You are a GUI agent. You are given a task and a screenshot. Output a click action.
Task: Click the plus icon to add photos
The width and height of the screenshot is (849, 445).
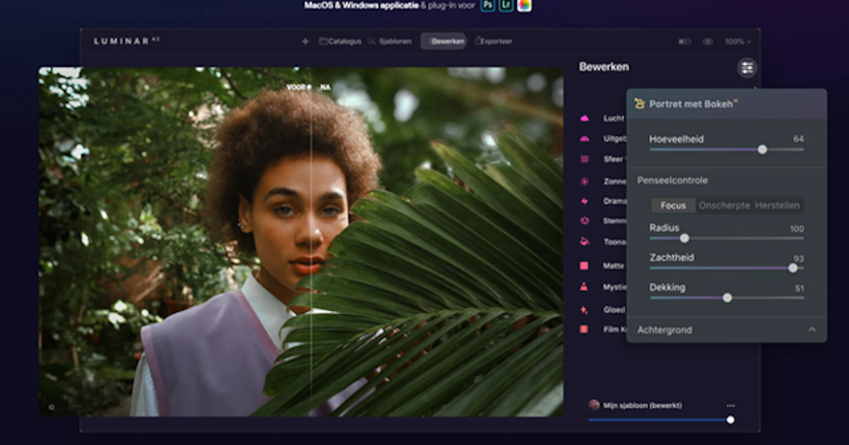[x=305, y=42]
